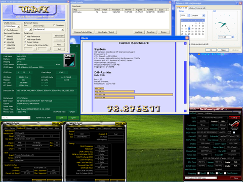Toggle the PhysX checkbox in GPU-Z
The width and height of the screenshot is (243, 182).
coord(217,173)
